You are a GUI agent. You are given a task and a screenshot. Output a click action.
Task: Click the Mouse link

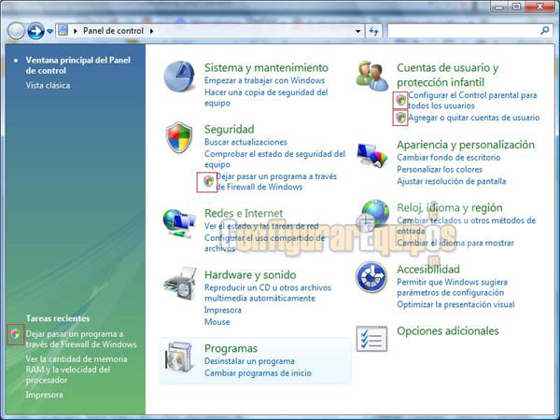(217, 322)
